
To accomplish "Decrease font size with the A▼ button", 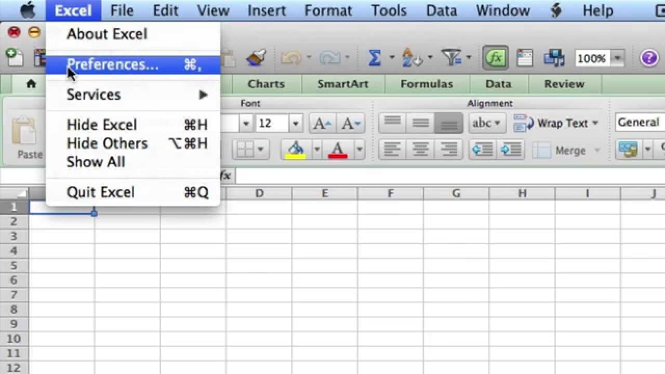I will 351,124.
